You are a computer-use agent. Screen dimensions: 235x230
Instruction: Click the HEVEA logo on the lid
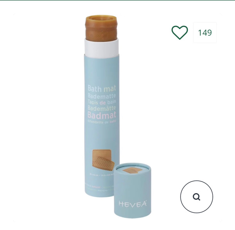pos(133,204)
